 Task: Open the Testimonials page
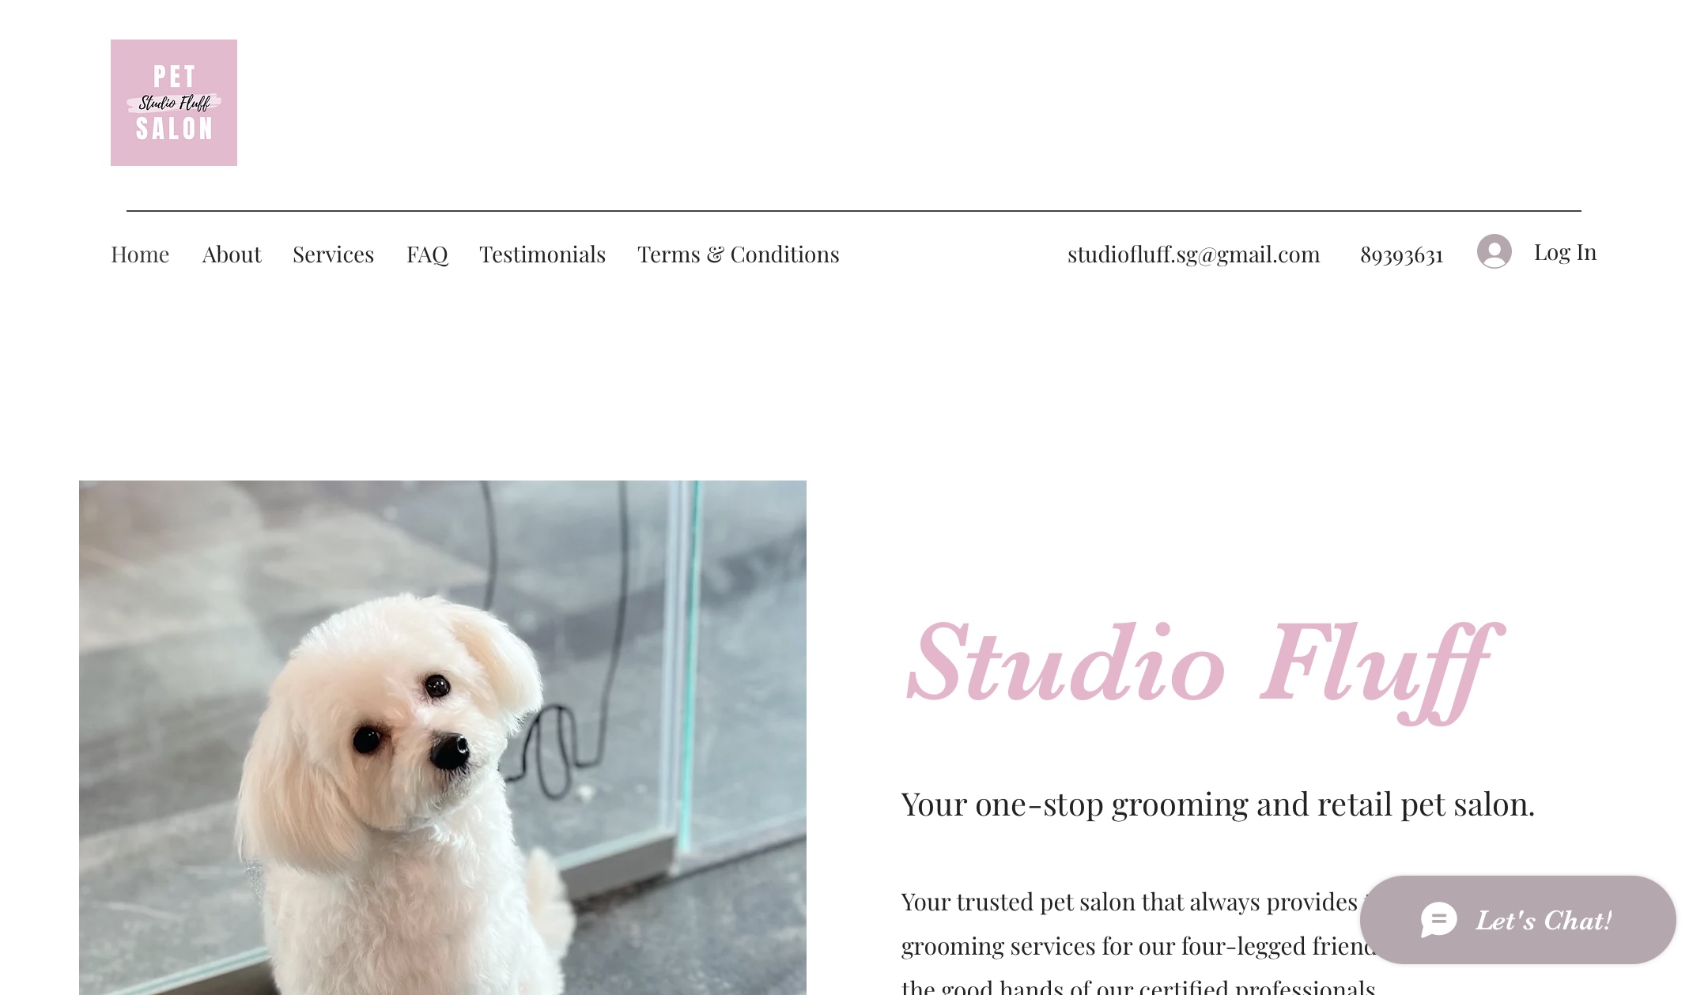point(542,254)
